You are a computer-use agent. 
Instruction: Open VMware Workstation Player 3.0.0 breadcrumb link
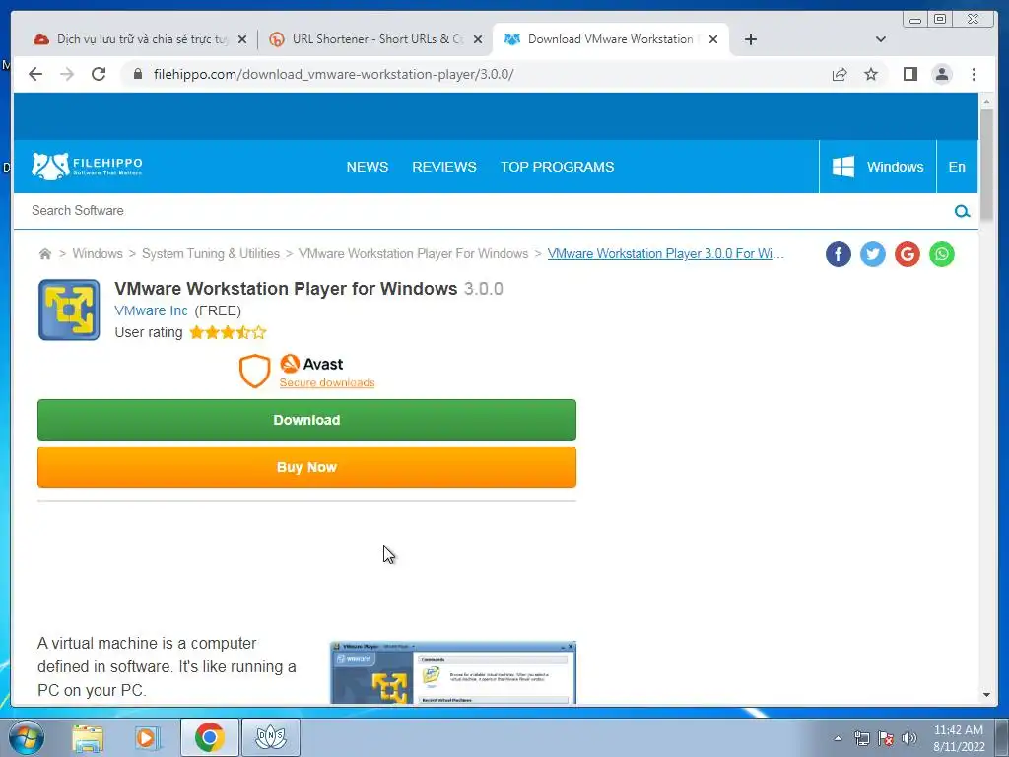(x=665, y=253)
